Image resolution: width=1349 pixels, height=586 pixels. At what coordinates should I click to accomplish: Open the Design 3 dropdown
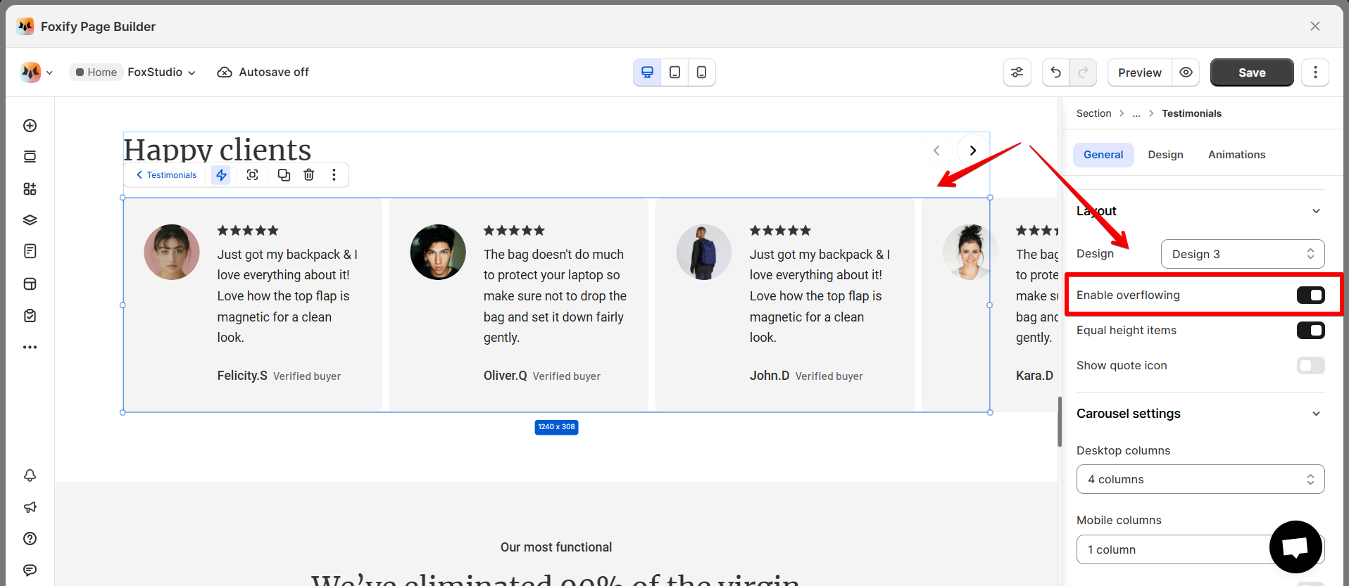tap(1242, 254)
